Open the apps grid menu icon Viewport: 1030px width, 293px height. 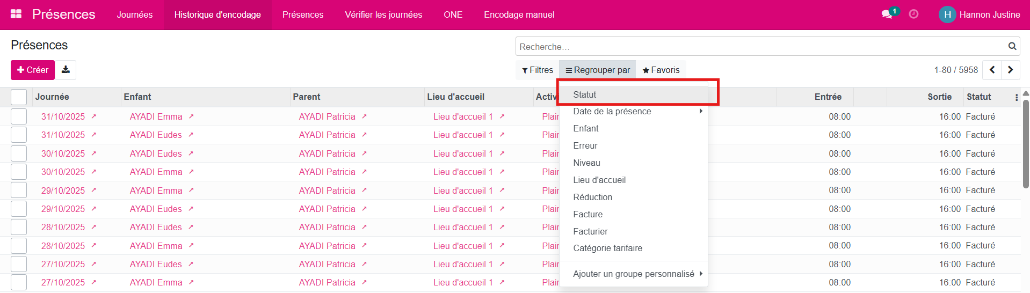click(x=16, y=14)
